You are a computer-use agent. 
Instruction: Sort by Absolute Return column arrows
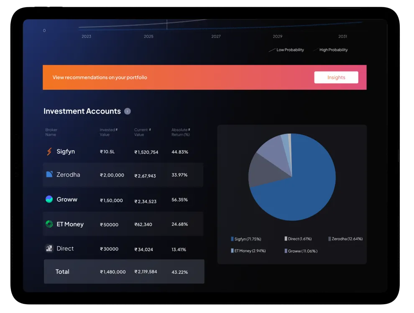click(x=189, y=130)
